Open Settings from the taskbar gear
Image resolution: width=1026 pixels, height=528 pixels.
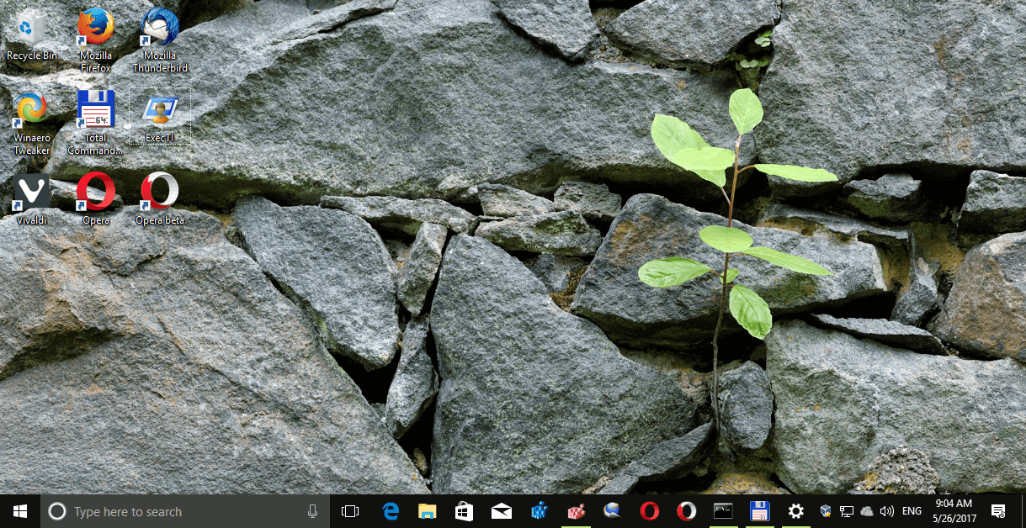click(x=795, y=510)
